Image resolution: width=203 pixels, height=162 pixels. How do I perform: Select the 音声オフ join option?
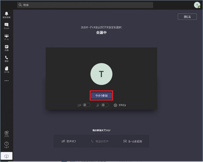pos(69,141)
